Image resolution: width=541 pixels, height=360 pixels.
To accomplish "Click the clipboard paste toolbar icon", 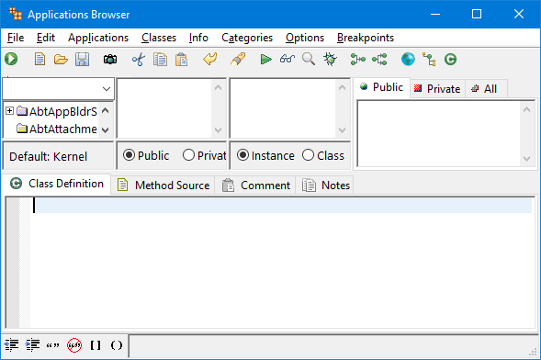I will point(182,60).
